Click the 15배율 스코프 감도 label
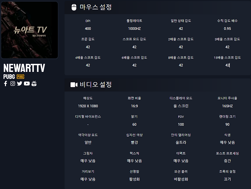Image resolution: width=251 pixels, height=189 pixels. (x=228, y=58)
